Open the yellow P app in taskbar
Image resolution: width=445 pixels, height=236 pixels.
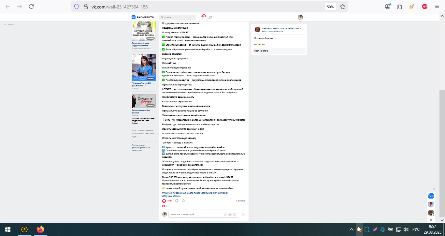click(x=24, y=229)
